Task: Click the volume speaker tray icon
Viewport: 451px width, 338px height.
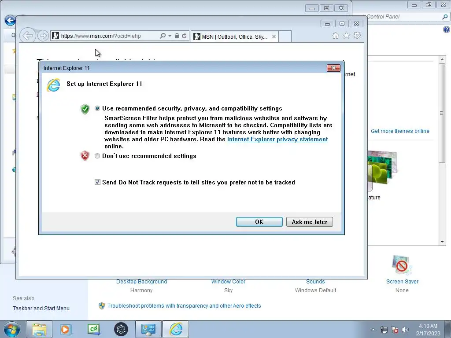Action: (405, 330)
